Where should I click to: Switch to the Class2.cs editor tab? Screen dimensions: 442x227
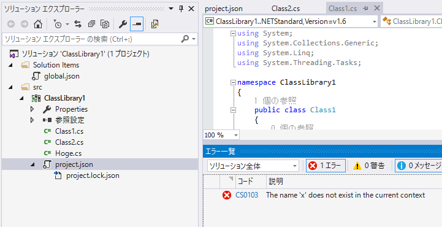286,9
